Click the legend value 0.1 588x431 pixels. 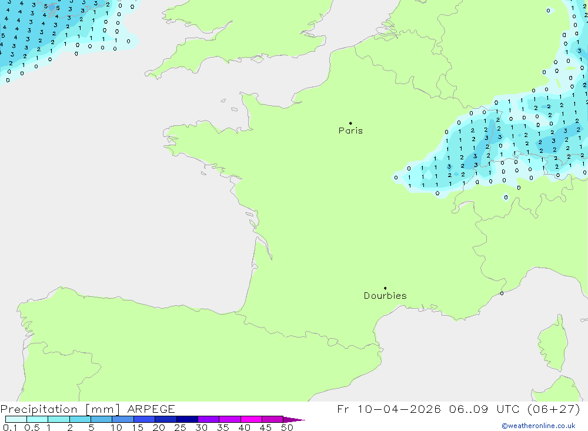pos(10,427)
